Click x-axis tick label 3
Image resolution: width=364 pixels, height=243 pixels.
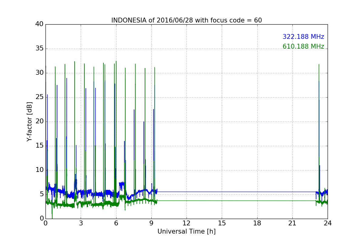81,223
